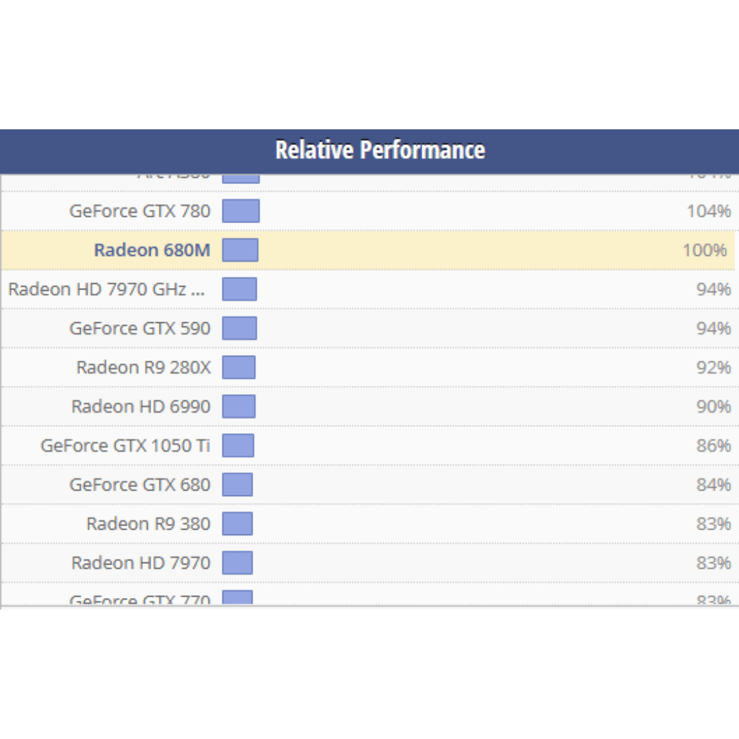Go to the Radeon HD 6990 entry
Viewport: 739px width, 739px height.
click(141, 406)
